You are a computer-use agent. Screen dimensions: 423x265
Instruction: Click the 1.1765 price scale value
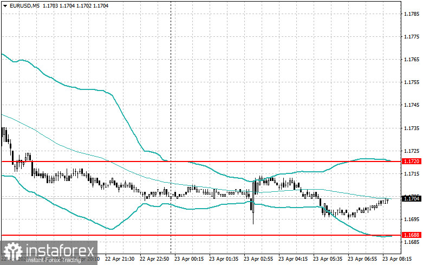click(x=412, y=60)
